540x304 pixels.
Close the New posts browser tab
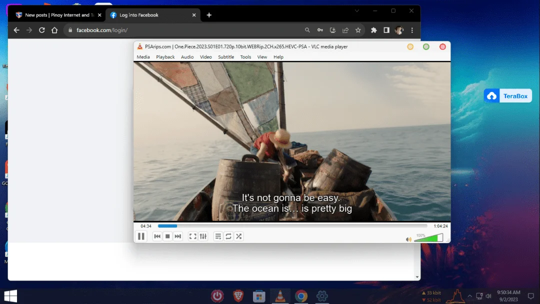point(99,15)
